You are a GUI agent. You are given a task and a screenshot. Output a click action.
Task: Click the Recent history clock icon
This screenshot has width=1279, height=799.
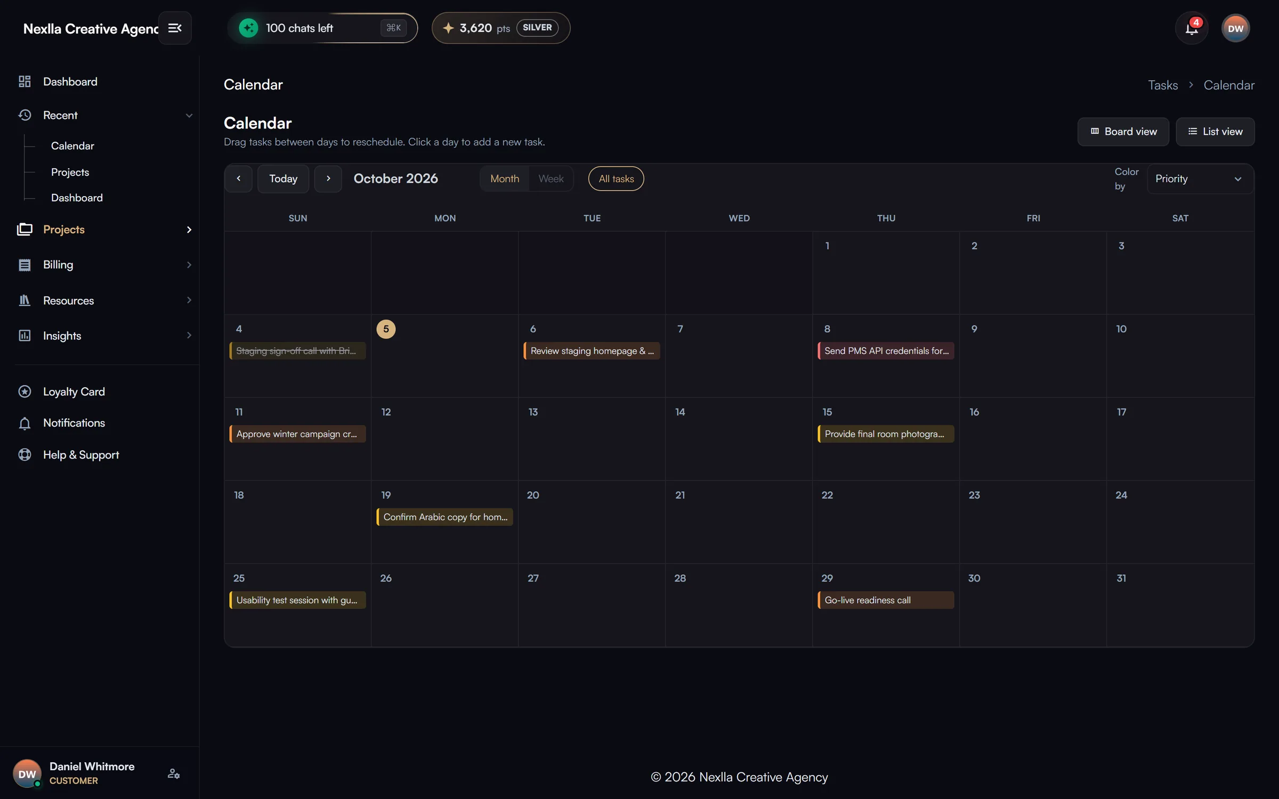click(x=25, y=115)
